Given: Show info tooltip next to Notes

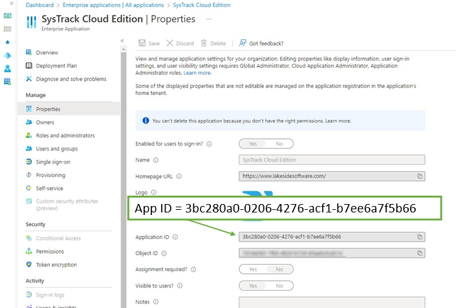Looking at the screenshot, I should pyautogui.click(x=156, y=302).
